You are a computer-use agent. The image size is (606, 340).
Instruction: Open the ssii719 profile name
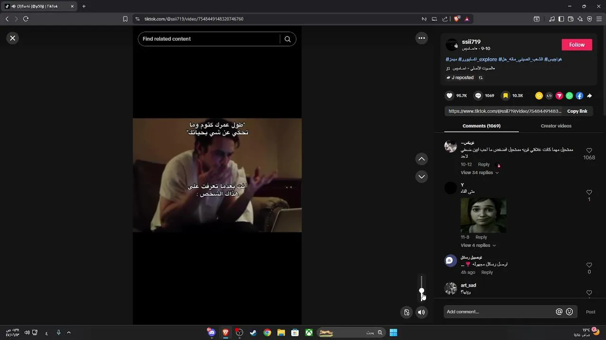click(x=471, y=42)
